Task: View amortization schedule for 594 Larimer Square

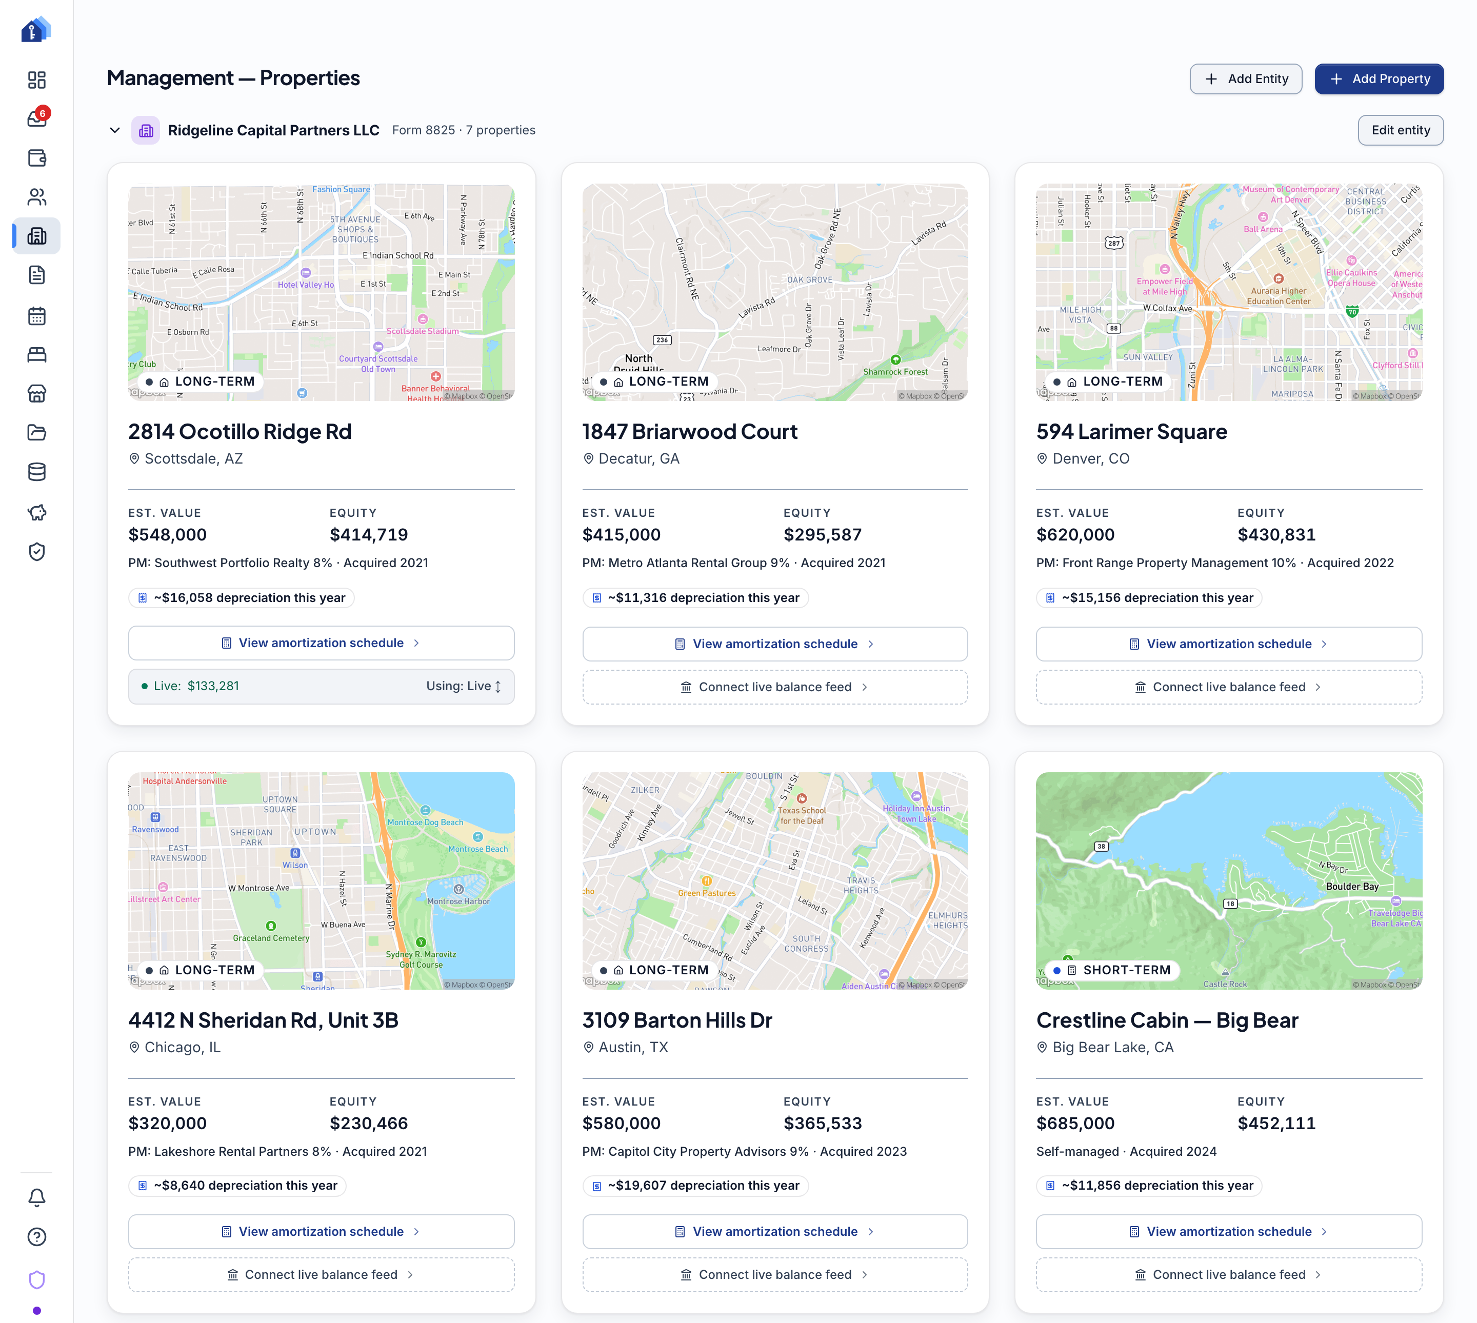Action: pyautogui.click(x=1228, y=644)
